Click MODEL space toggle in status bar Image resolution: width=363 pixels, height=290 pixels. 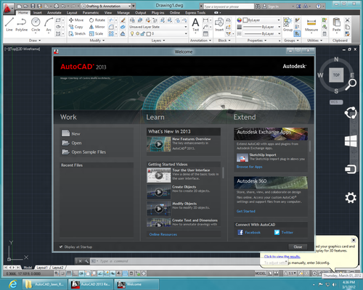(x=261, y=273)
